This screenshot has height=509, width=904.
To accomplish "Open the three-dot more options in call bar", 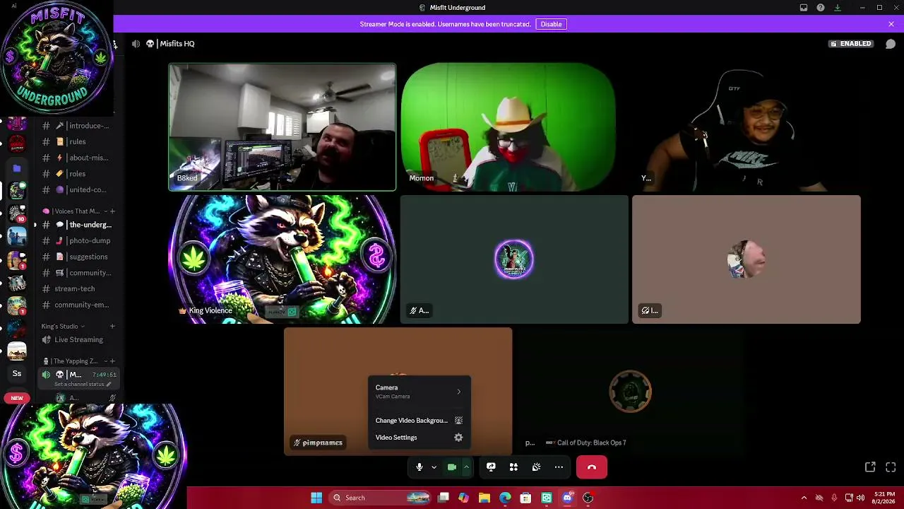I will pos(559,467).
